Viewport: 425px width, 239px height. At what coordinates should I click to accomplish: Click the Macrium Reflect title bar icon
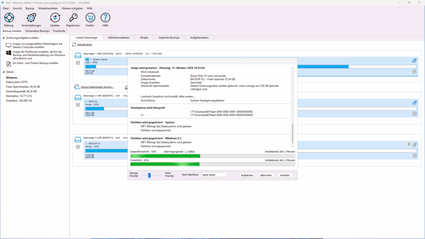tap(3, 3)
